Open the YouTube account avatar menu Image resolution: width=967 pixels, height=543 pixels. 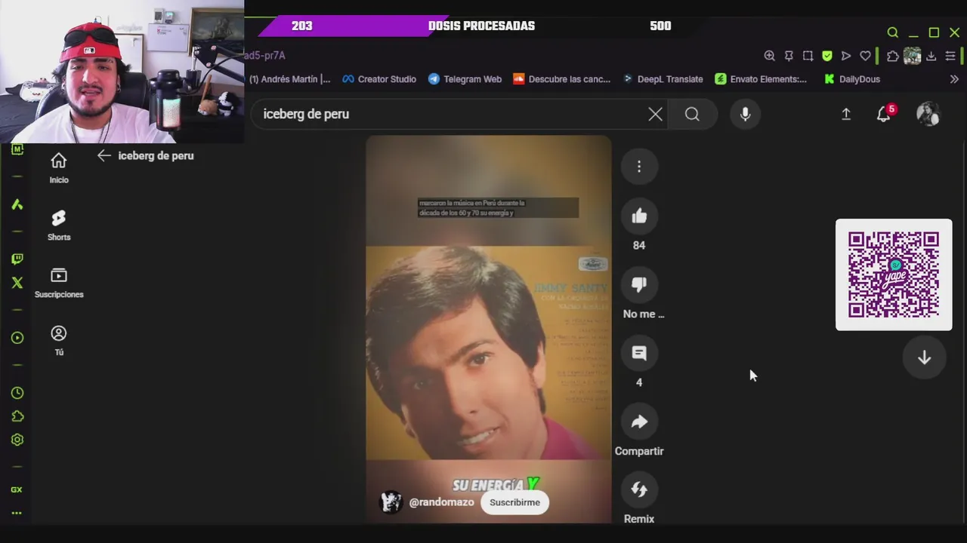tap(928, 114)
